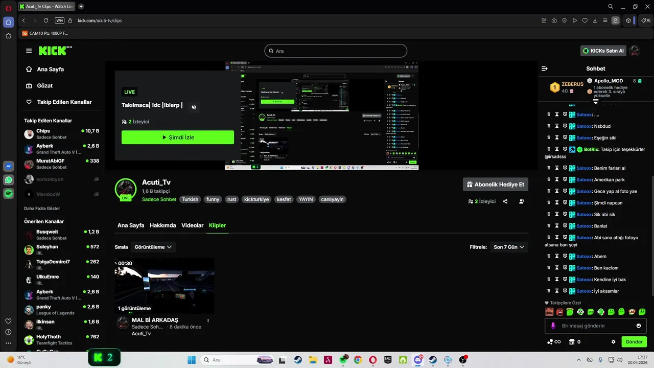654x368 pixels.
Task: Open Opera easy setup sliders menu
Action: coord(605,20)
